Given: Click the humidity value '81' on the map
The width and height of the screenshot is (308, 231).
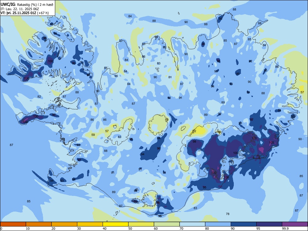Looking at the screenshot, I should tap(170, 77).
